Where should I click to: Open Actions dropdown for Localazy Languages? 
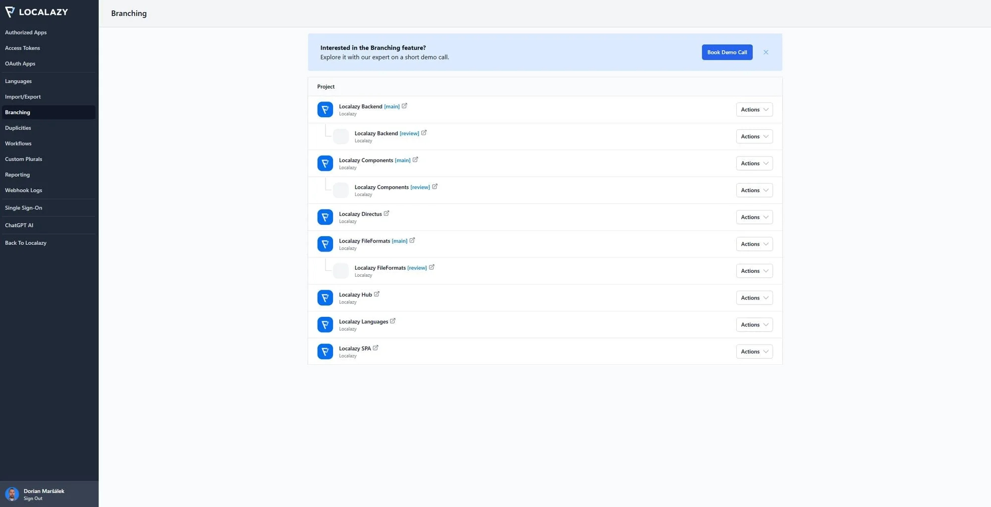(754, 325)
